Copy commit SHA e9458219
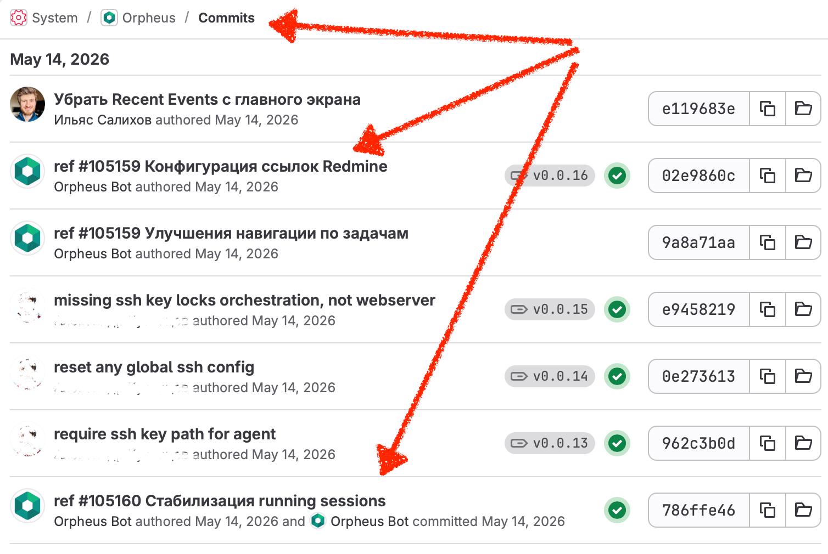The height and width of the screenshot is (554, 828). [767, 309]
